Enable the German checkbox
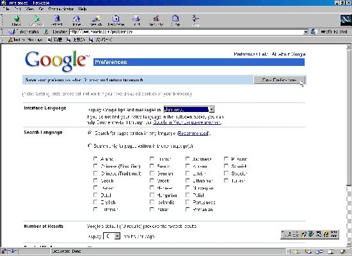This screenshot has height=256, width=352. point(152,173)
